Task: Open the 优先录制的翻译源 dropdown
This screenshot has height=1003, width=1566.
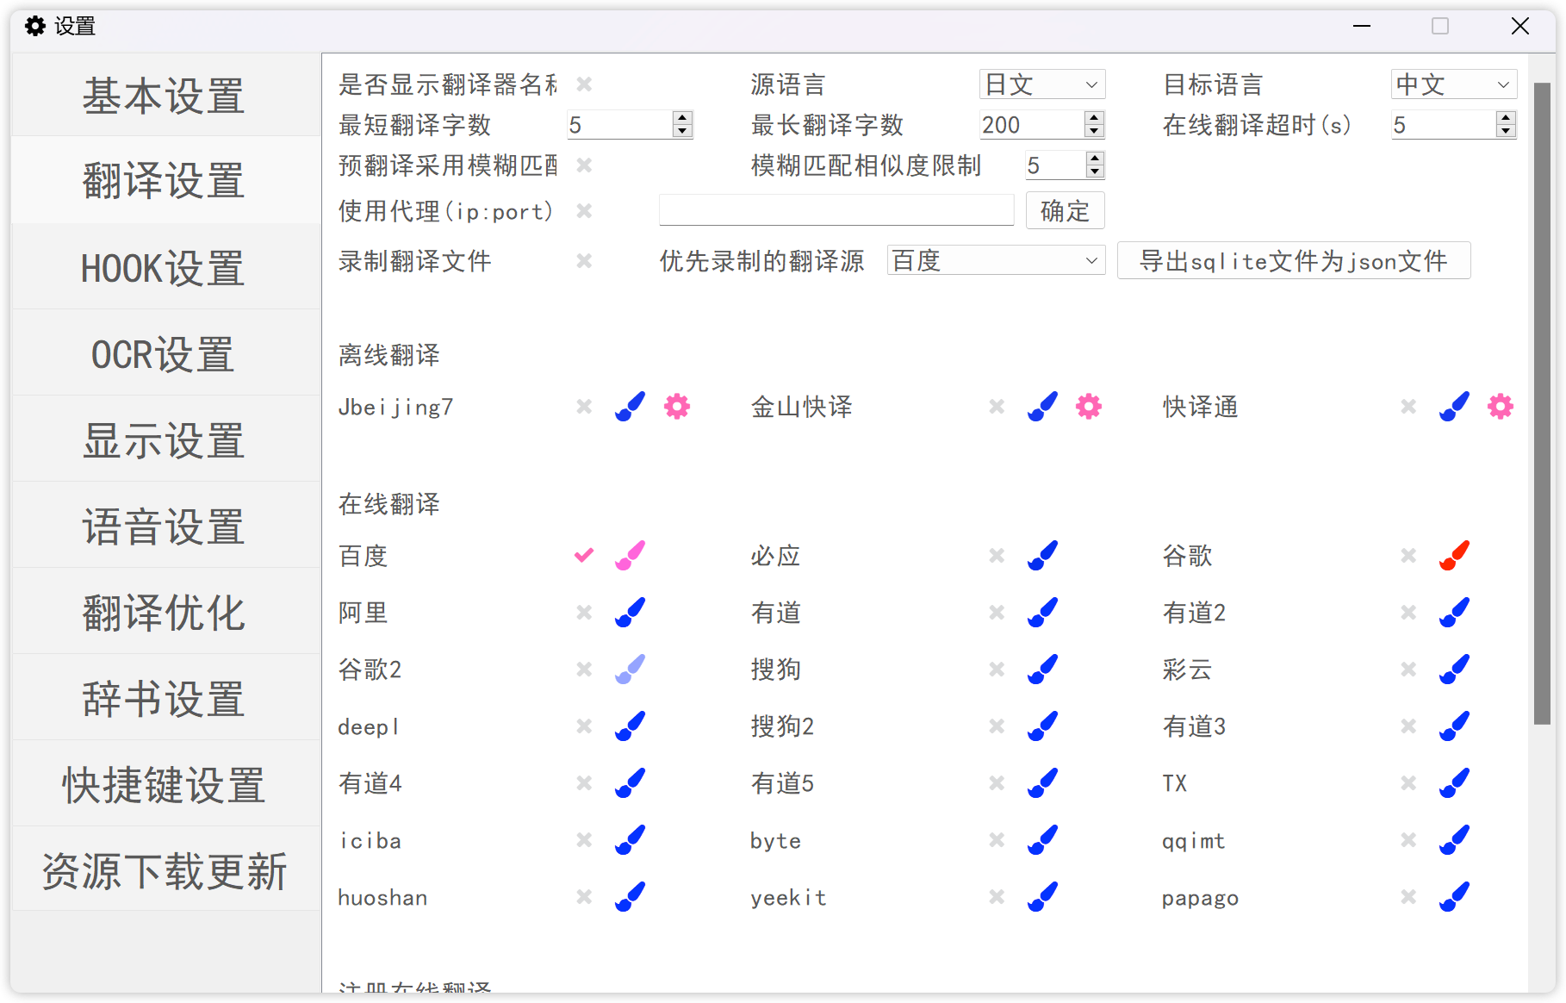Action: [996, 261]
